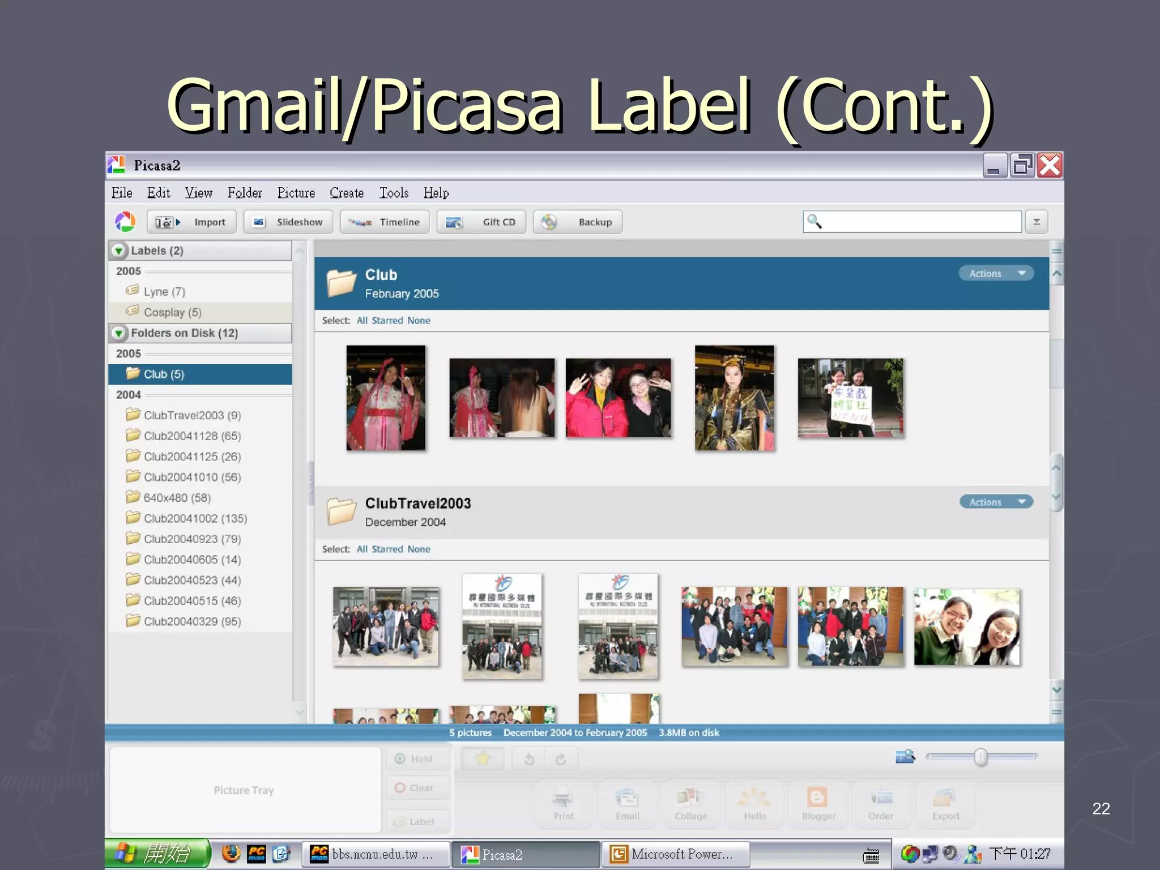Open the Timeline view
Image resolution: width=1160 pixels, height=870 pixels.
tap(385, 222)
